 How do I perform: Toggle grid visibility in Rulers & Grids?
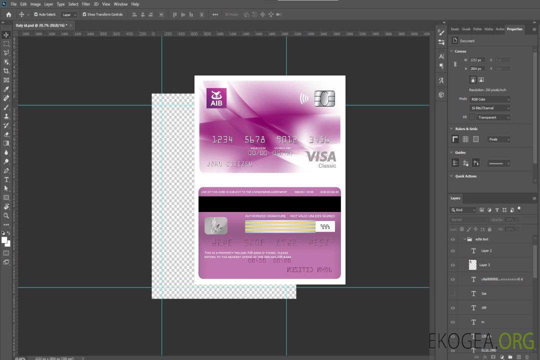pos(465,139)
